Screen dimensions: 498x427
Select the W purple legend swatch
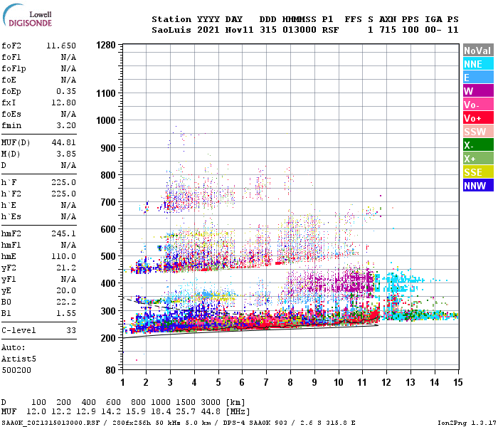click(478, 91)
